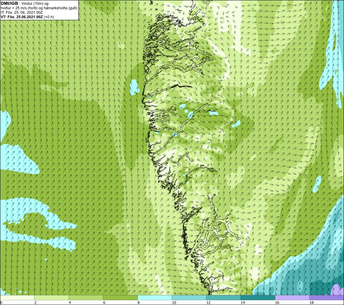This screenshot has width=344, height=305.
Task: Click the legend value "18"
Action: pyautogui.click(x=312, y=303)
